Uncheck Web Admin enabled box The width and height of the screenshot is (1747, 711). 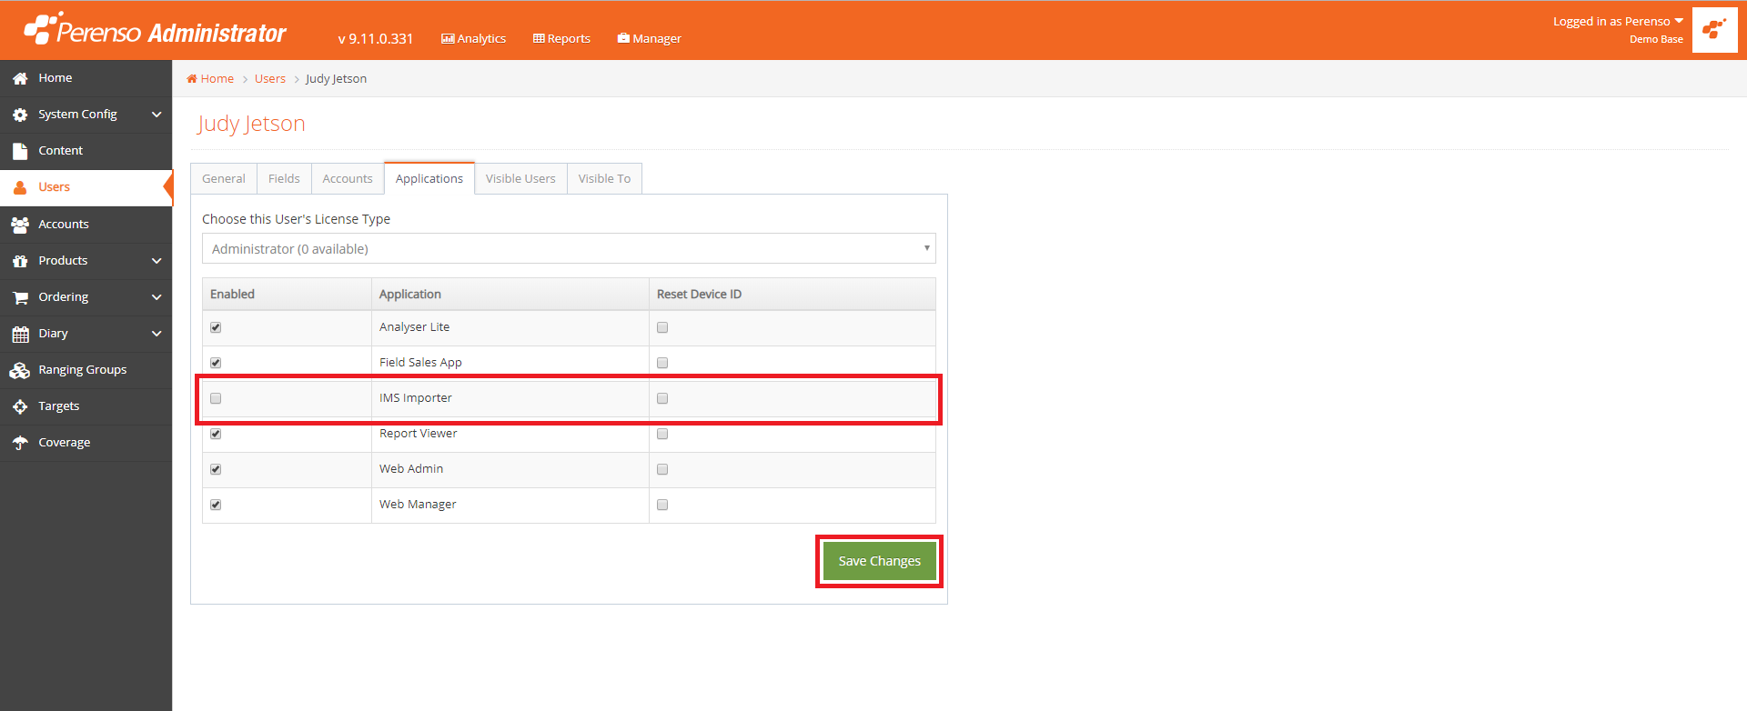tap(216, 469)
